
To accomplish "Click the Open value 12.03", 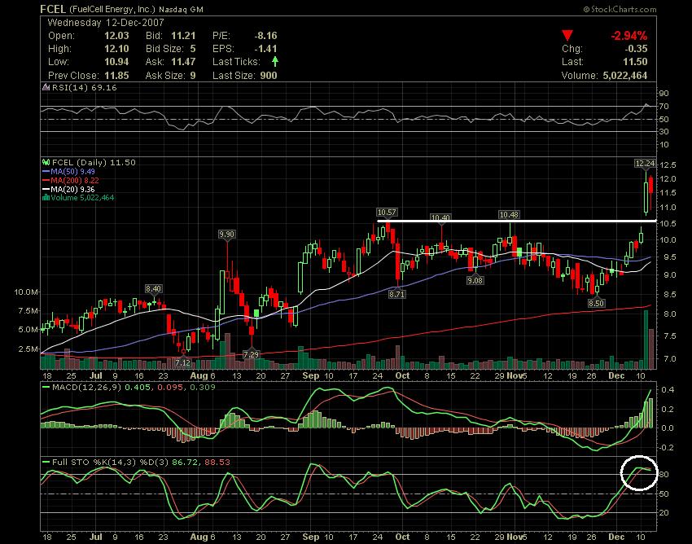I will click(116, 36).
